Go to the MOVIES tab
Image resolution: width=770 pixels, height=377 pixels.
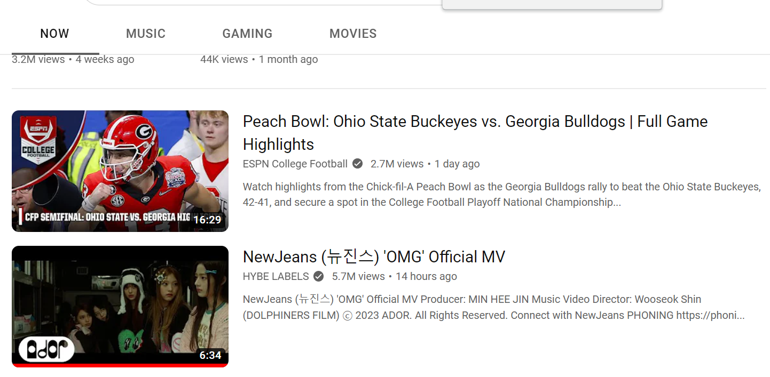353,34
